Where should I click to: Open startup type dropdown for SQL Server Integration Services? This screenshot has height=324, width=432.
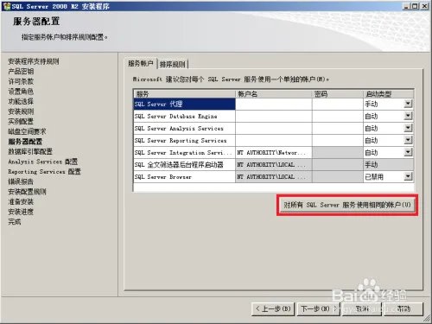tap(408, 152)
